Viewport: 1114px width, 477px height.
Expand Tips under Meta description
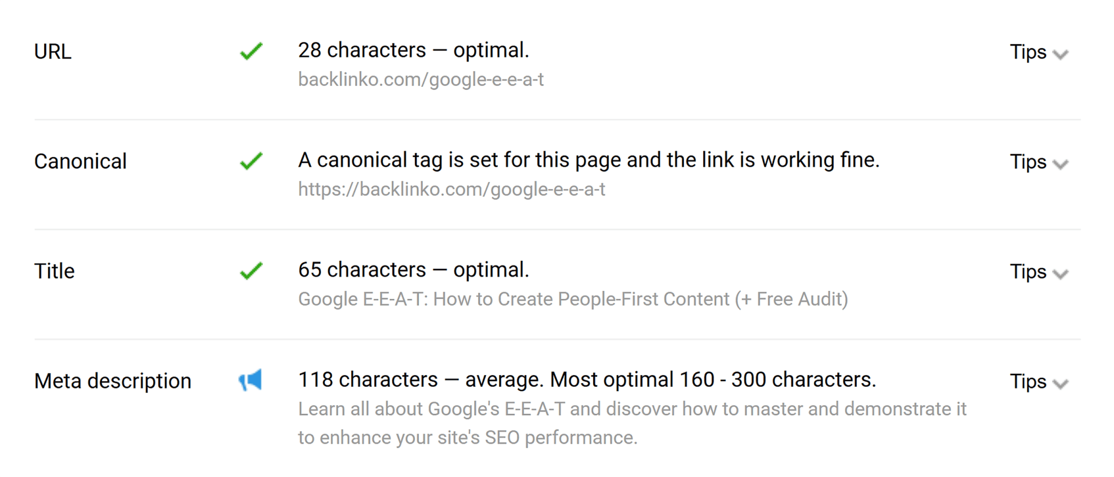tap(1039, 382)
